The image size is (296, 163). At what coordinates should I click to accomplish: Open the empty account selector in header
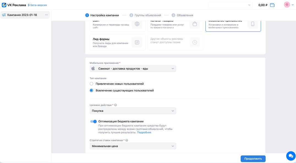coord(230,5)
